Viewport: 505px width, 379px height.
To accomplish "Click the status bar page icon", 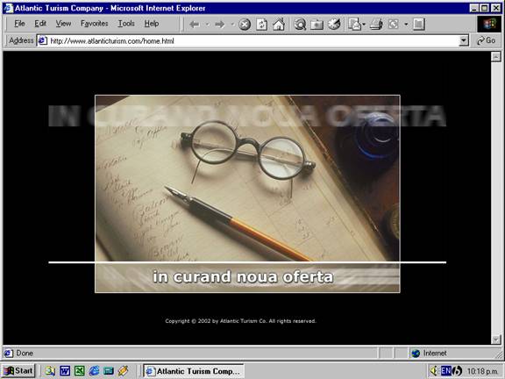I will pyautogui.click(x=9, y=354).
